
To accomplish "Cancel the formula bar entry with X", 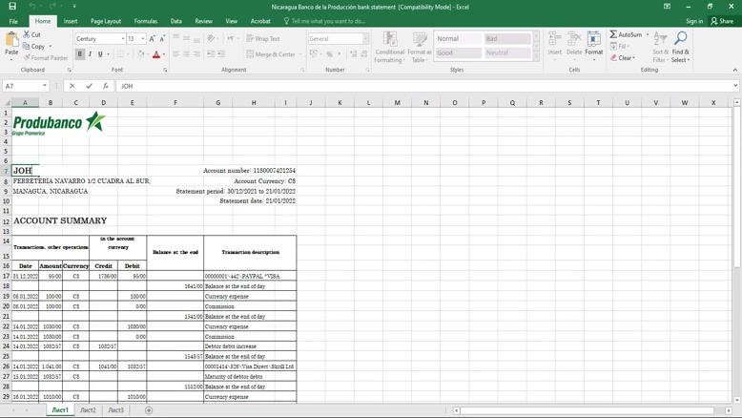I will pyautogui.click(x=72, y=86).
